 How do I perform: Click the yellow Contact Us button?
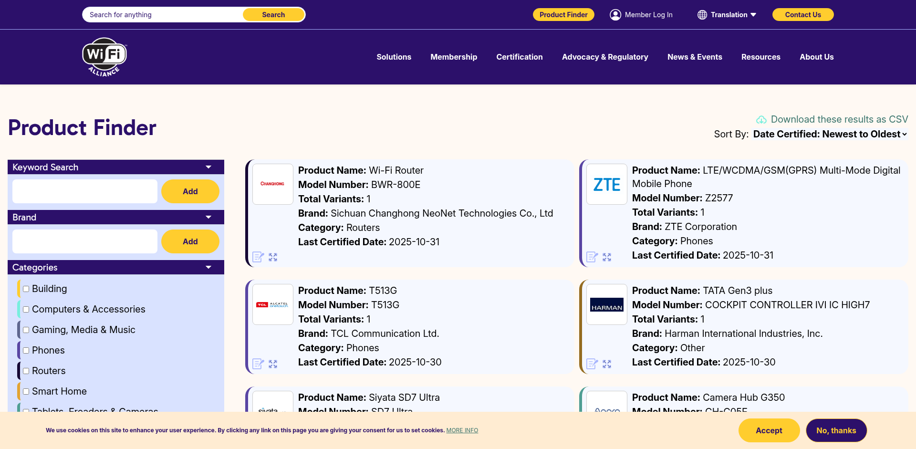(802, 15)
